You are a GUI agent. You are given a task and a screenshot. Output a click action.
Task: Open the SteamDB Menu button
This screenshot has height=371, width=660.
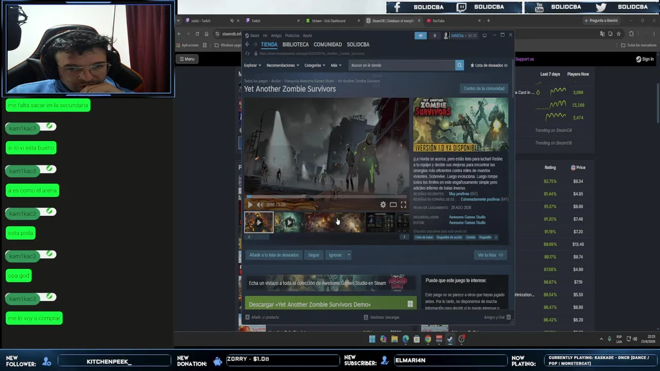pos(187,59)
